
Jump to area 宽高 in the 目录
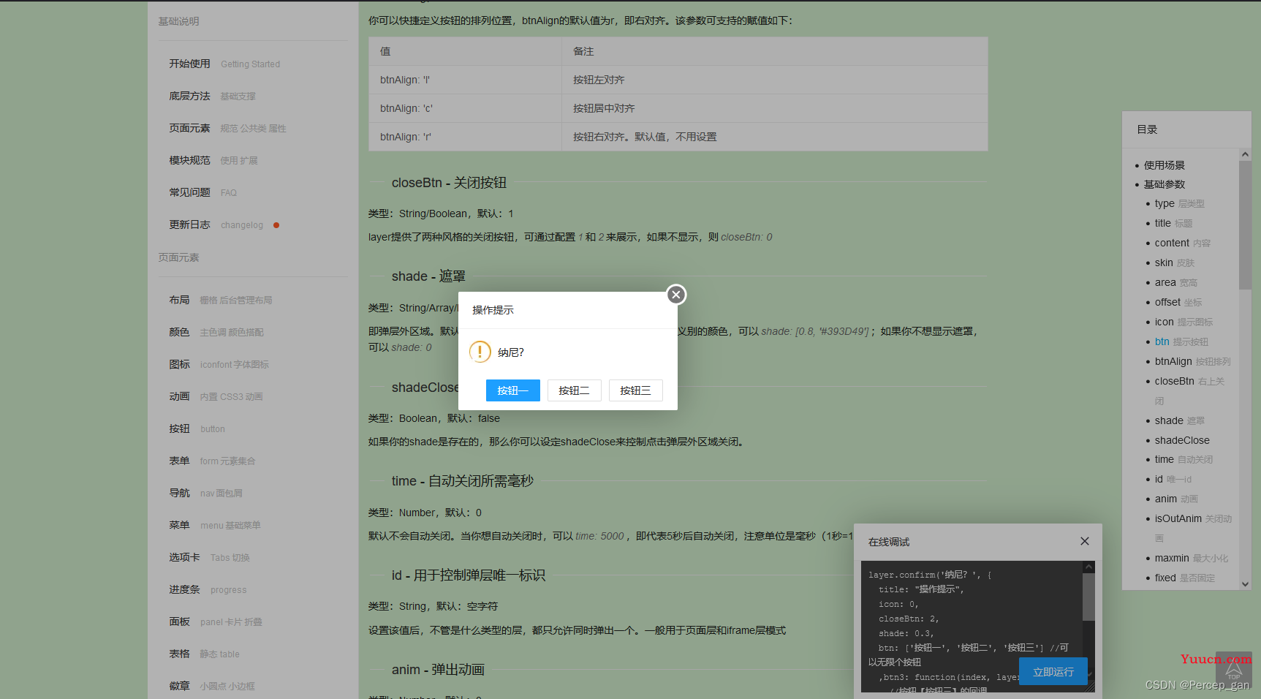[1176, 283]
